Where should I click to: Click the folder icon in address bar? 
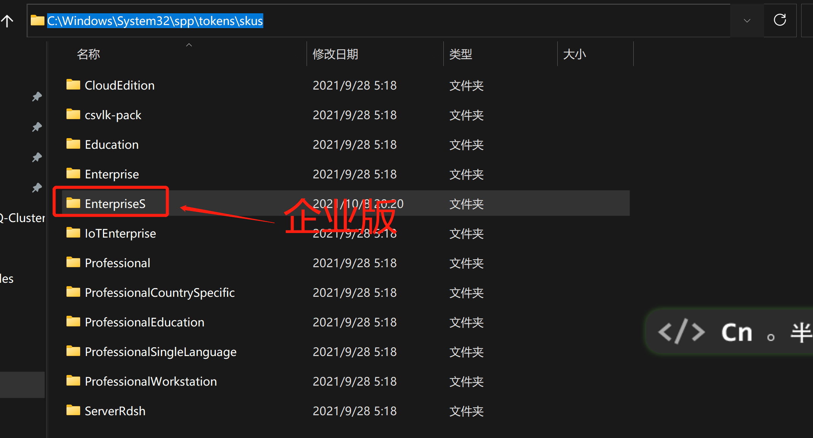coord(37,20)
